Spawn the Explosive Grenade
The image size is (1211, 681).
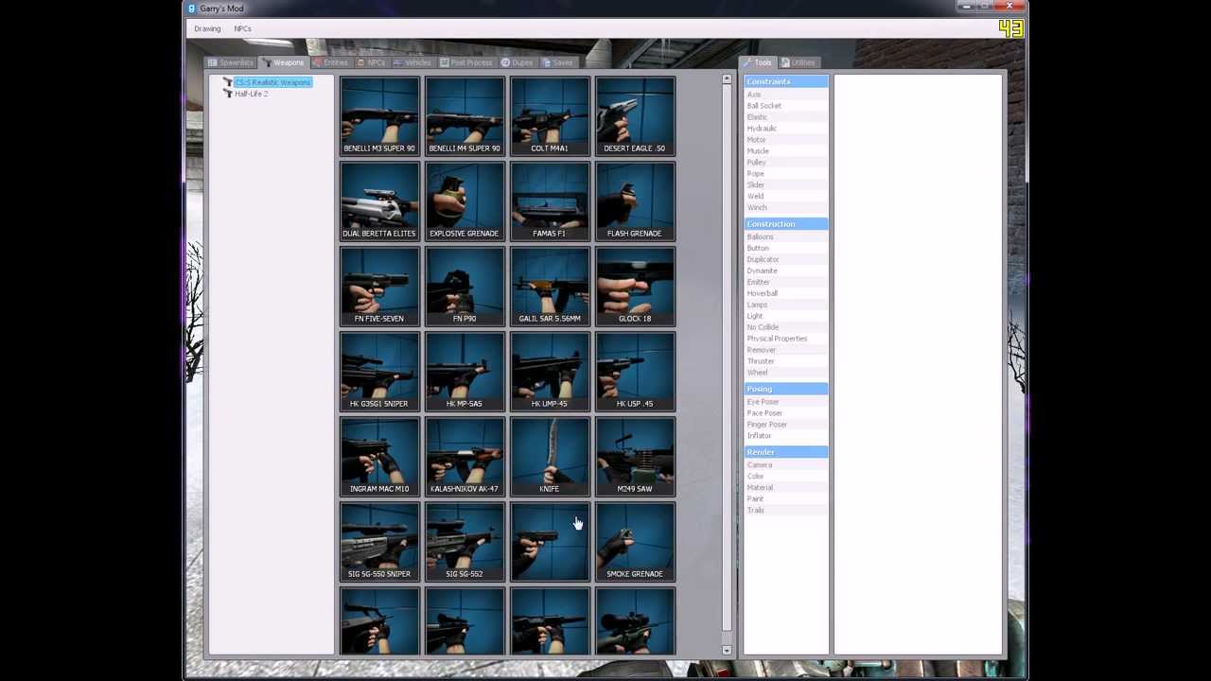(465, 201)
